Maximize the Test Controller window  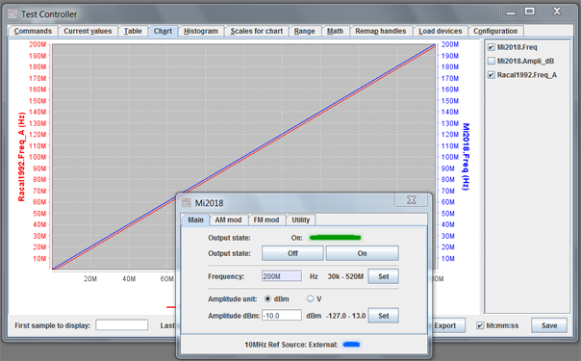pos(529,12)
